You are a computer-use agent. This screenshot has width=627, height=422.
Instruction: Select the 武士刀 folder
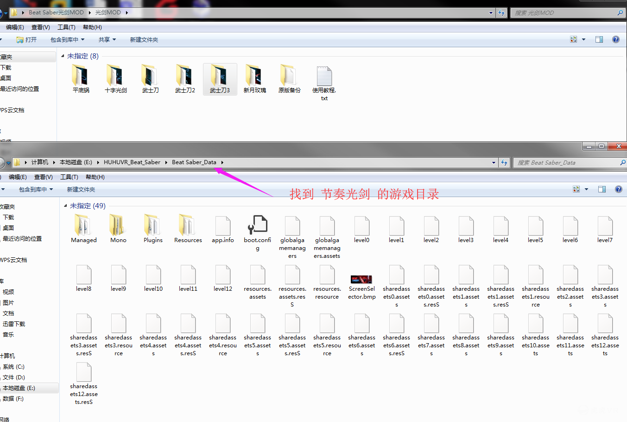click(150, 79)
